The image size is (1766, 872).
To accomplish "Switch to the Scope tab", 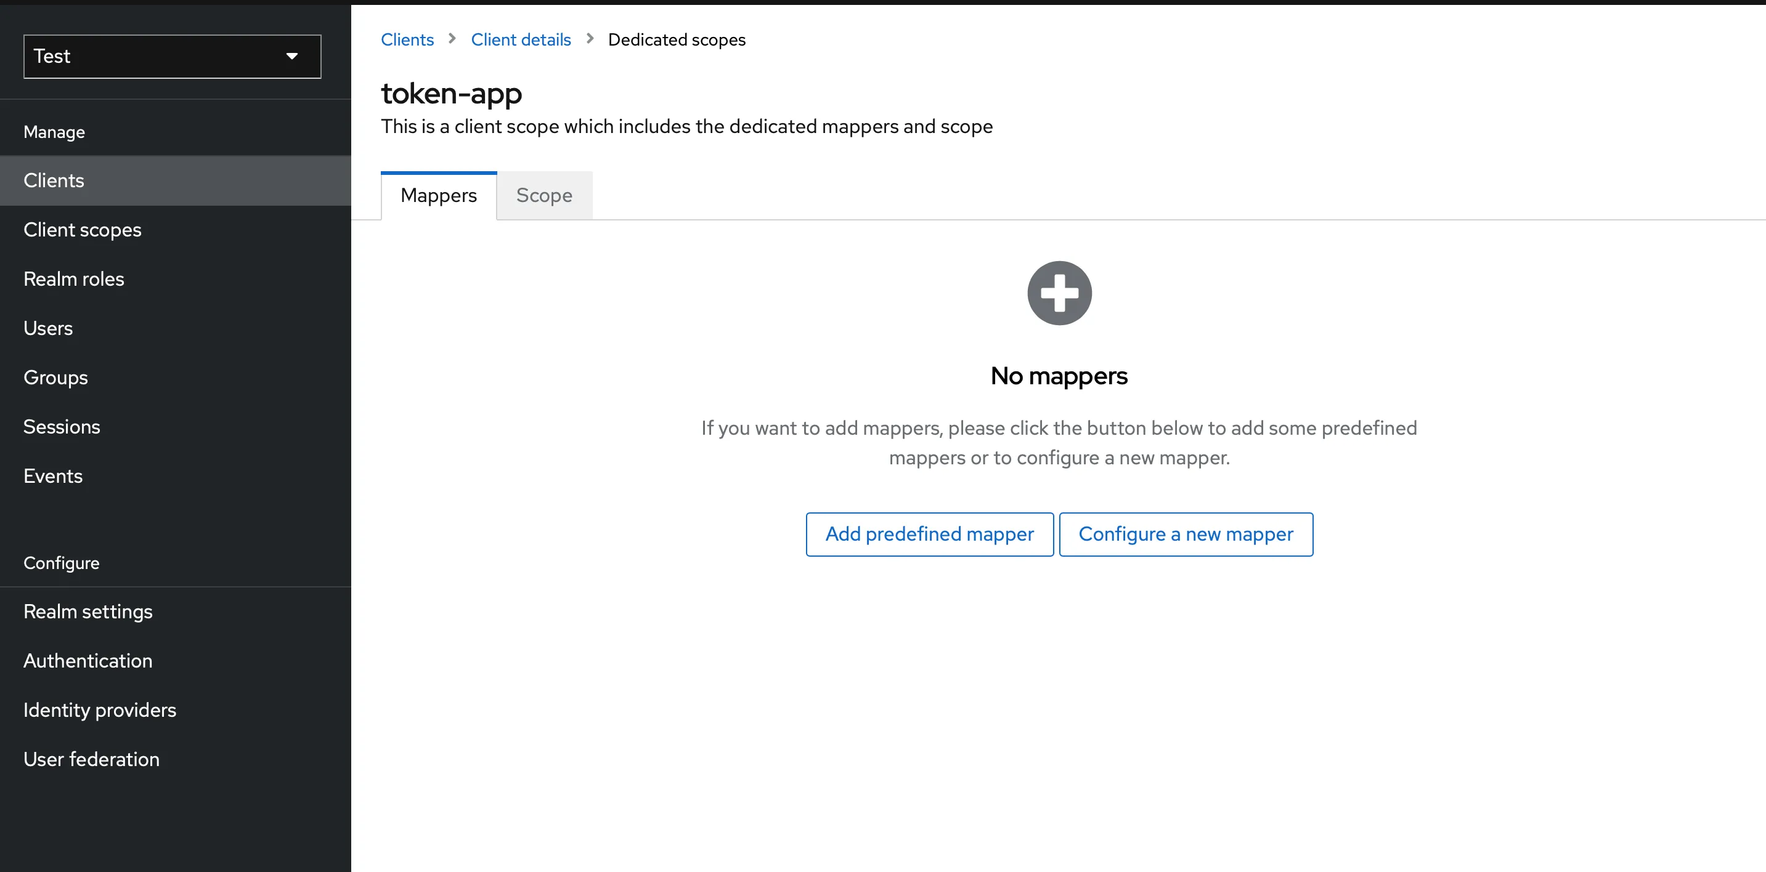I will [x=543, y=196].
